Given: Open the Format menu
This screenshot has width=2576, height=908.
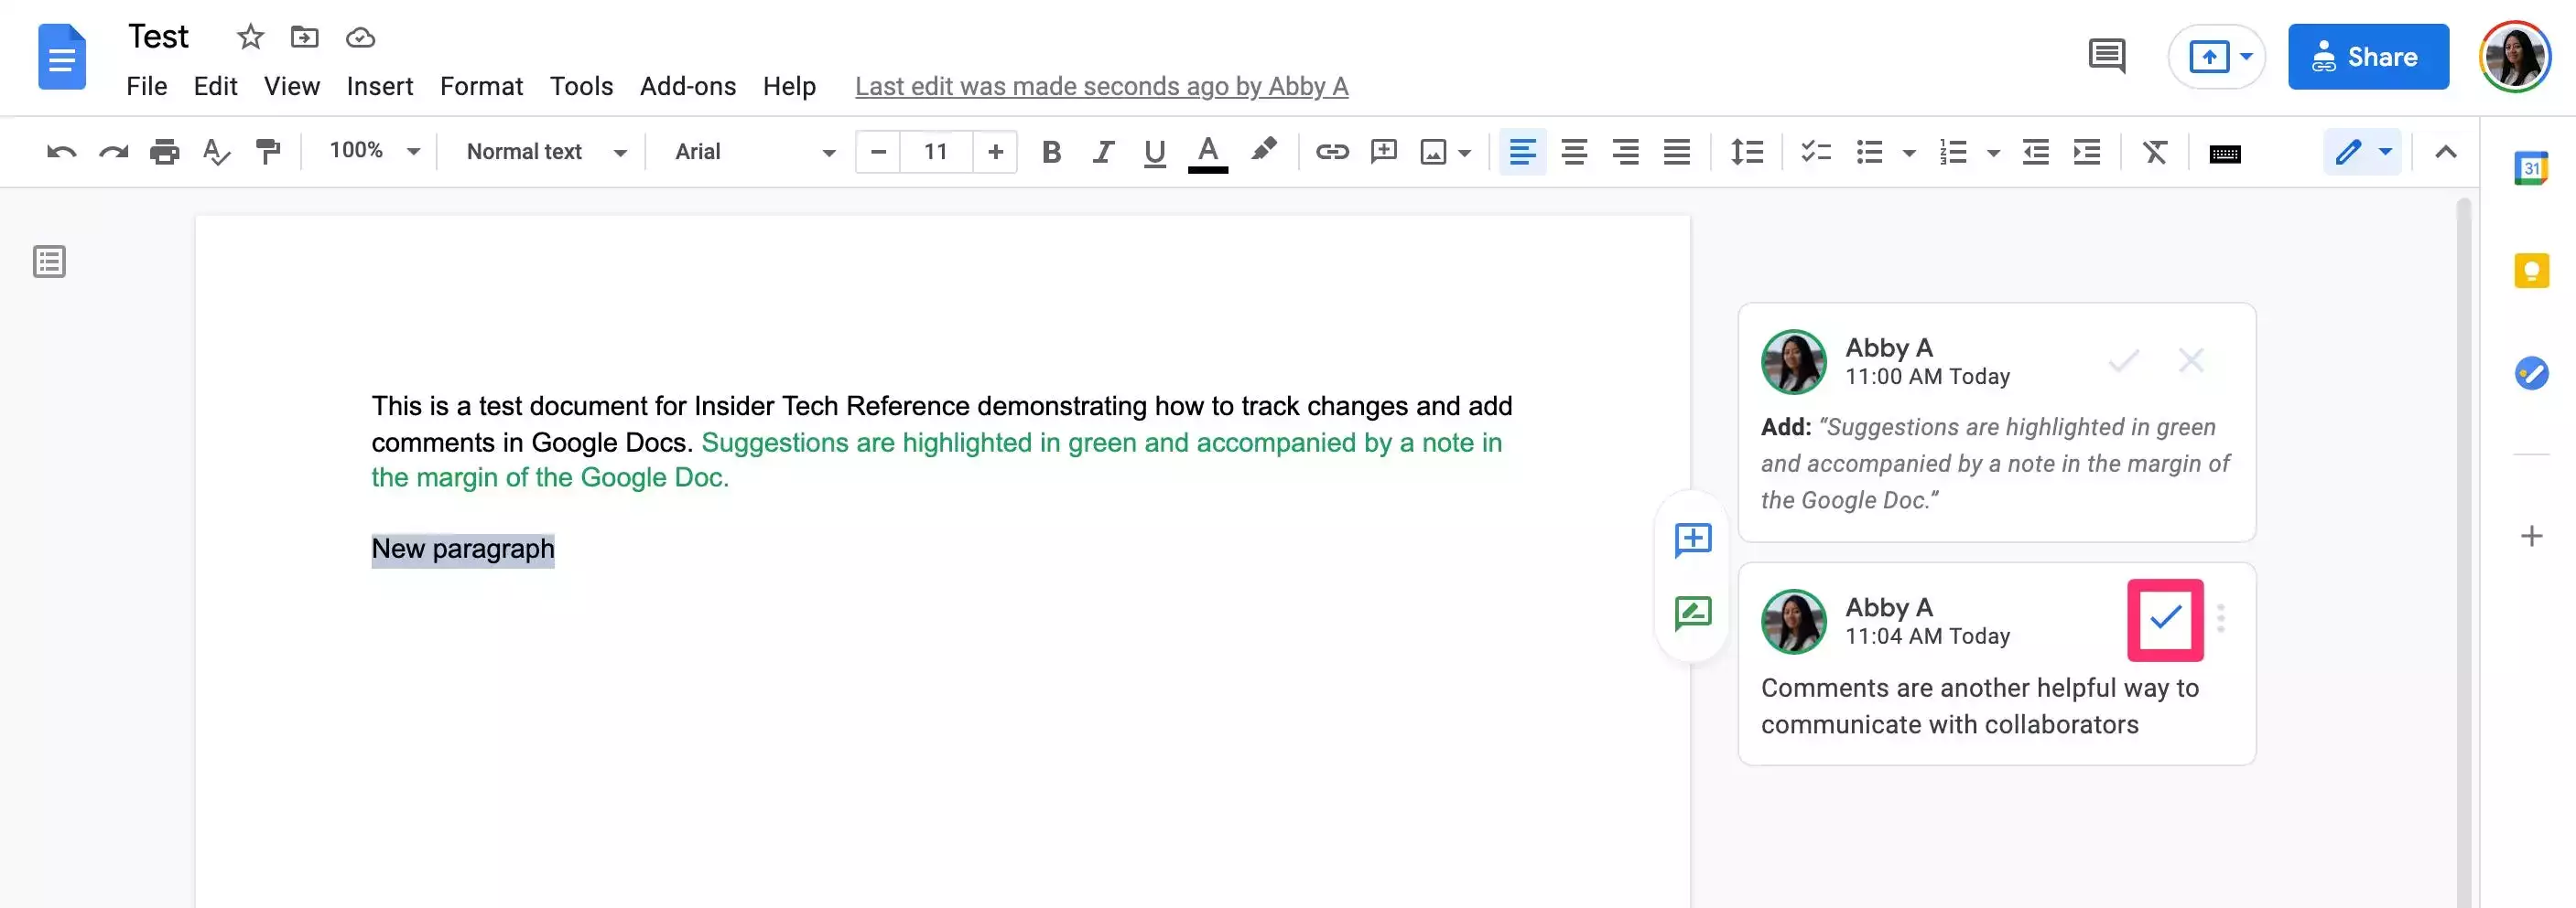Looking at the screenshot, I should pos(481,87).
